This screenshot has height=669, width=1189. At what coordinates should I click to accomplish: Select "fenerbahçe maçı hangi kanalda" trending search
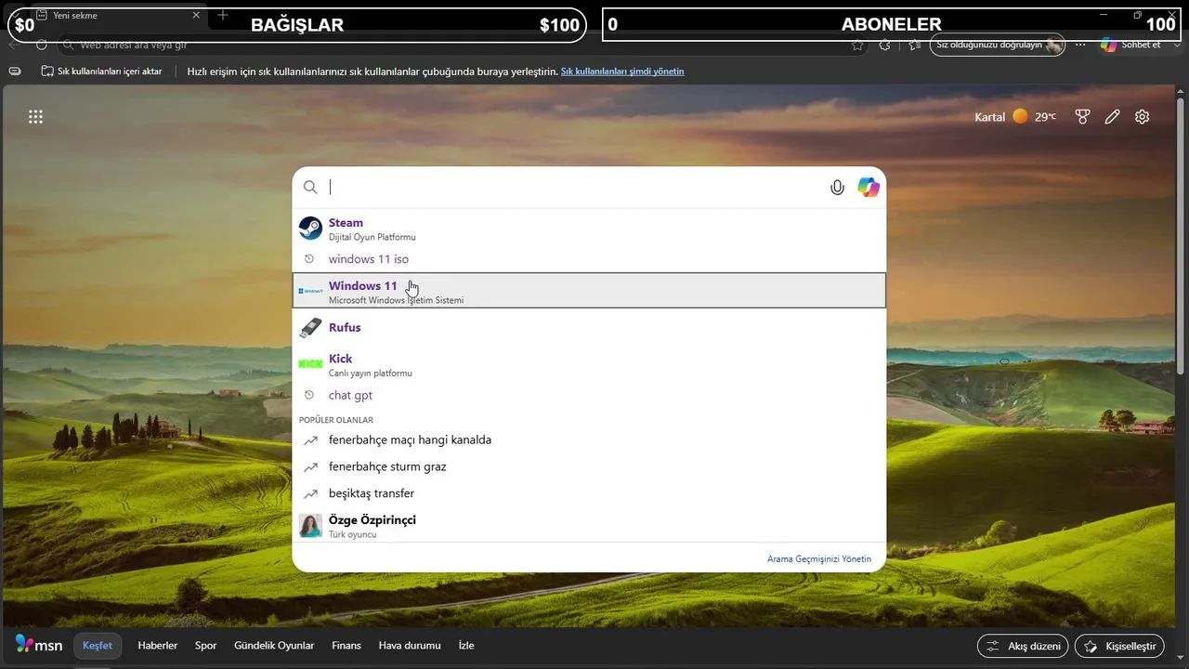coord(589,439)
